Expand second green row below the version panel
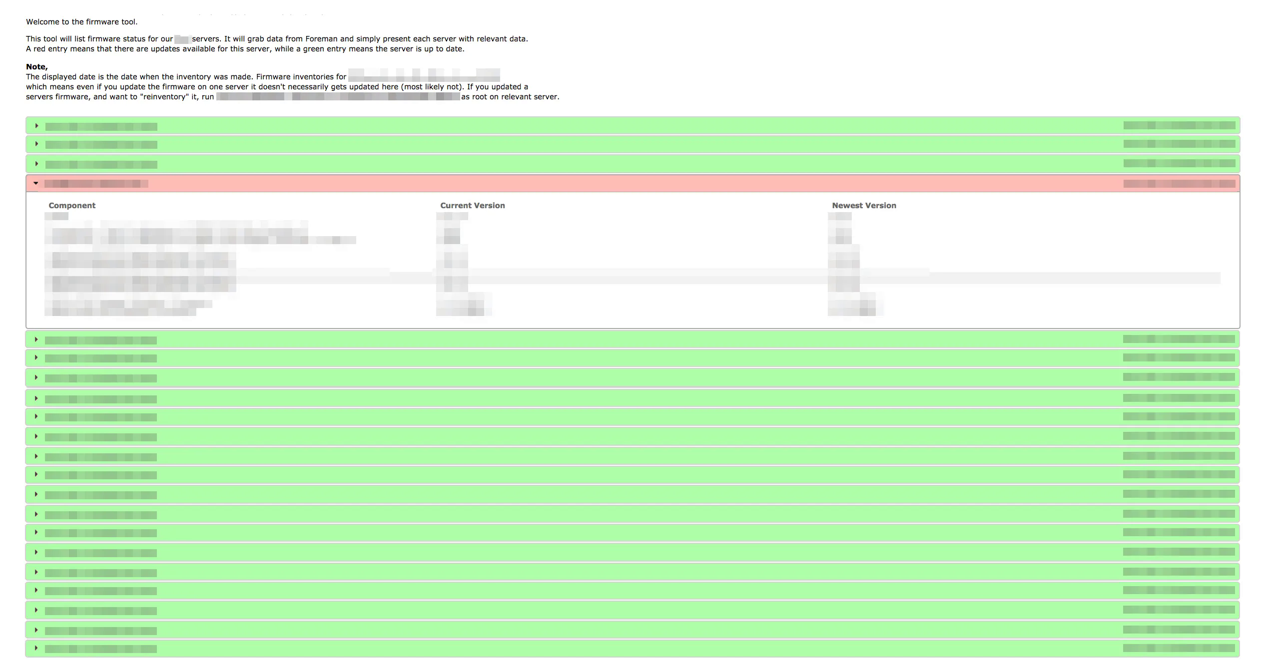Viewport: 1268px width, 670px height. point(36,357)
